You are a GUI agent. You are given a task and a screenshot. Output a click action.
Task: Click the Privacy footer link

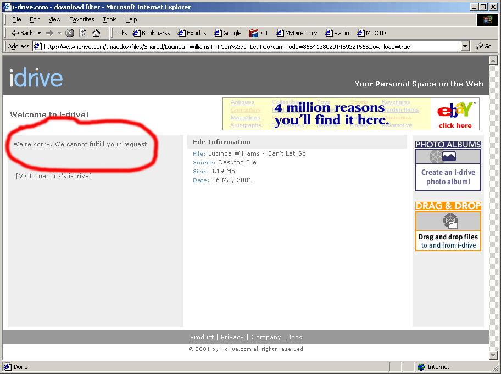pyautogui.click(x=232, y=337)
